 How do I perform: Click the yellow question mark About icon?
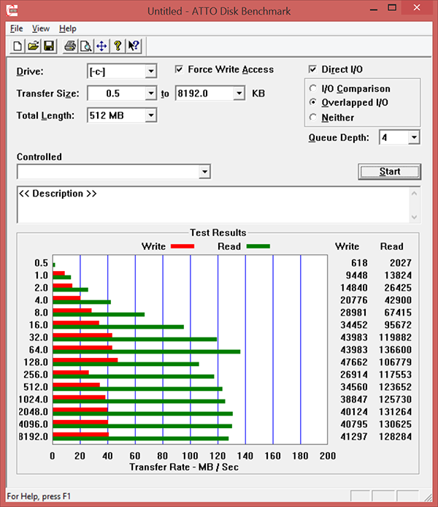click(x=118, y=46)
